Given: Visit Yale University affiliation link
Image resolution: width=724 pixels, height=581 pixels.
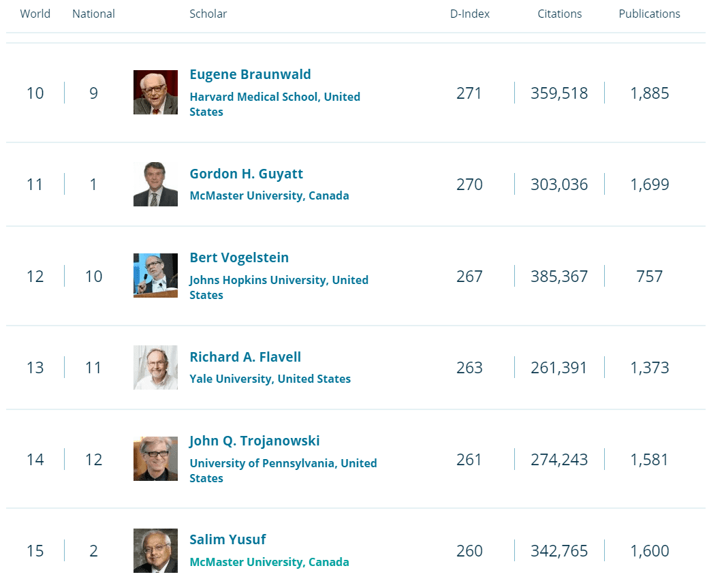Looking at the screenshot, I should pos(271,379).
